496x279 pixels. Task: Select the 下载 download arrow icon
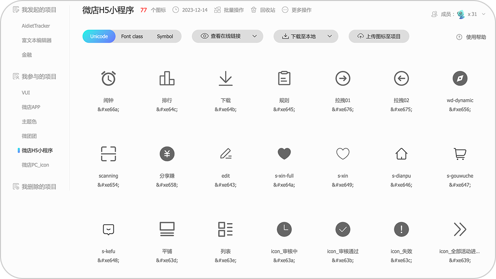(x=226, y=78)
